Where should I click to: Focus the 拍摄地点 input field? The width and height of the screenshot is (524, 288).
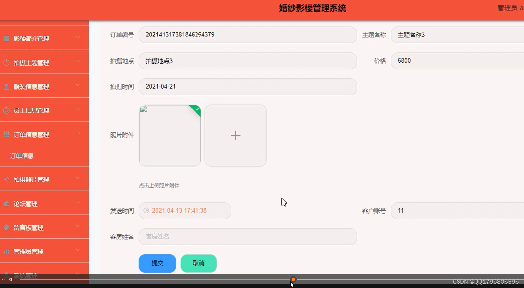pyautogui.click(x=248, y=61)
